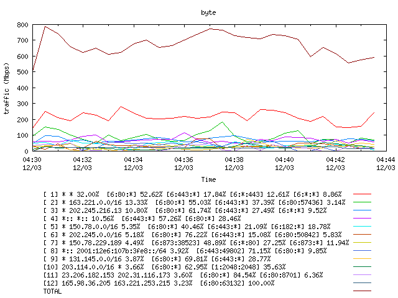Click the TOTAL legend label
Image resolution: width=398 pixels, height=298 pixels.
(52, 291)
